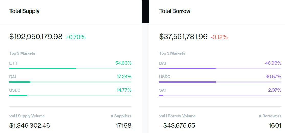
Task: Click the USDC borrow market label
Action: (165, 77)
